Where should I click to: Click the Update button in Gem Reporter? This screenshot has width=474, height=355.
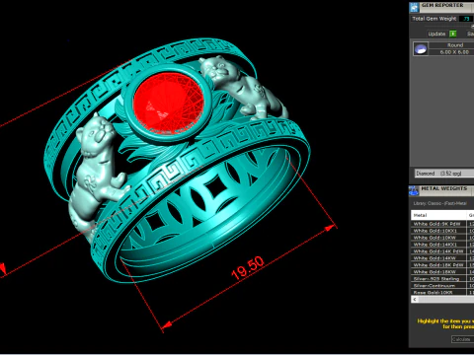click(x=436, y=34)
